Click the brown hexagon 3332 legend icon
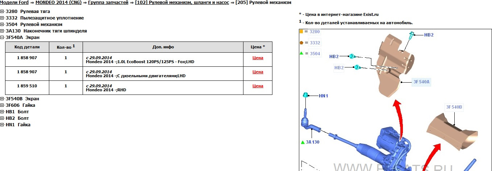This screenshot has height=171, width=492. click(x=301, y=43)
